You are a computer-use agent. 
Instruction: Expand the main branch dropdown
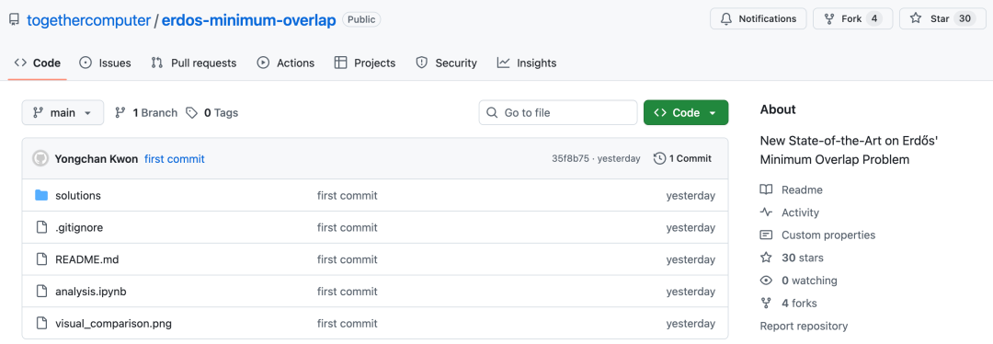point(63,113)
